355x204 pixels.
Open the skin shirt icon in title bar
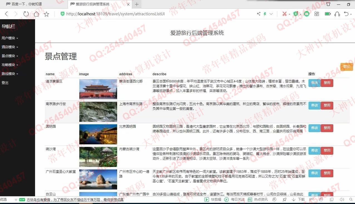coord(328,4)
